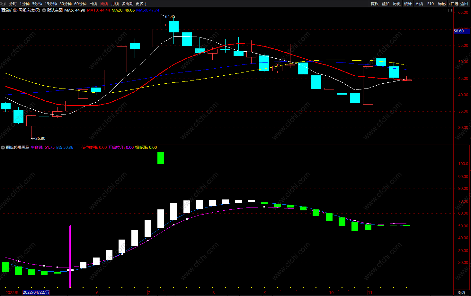Click the 标记 mark button

442,4
